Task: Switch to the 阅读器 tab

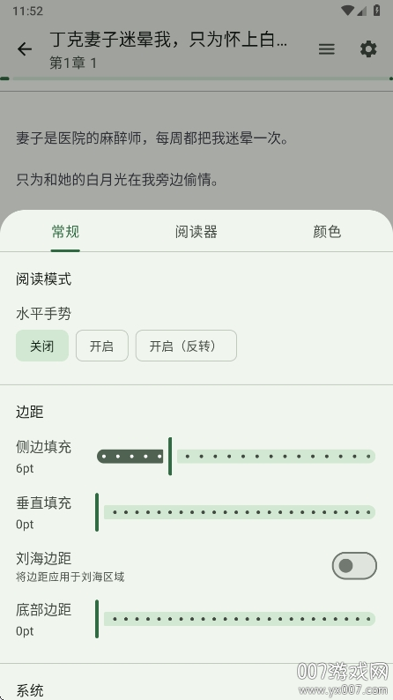Action: tap(196, 232)
